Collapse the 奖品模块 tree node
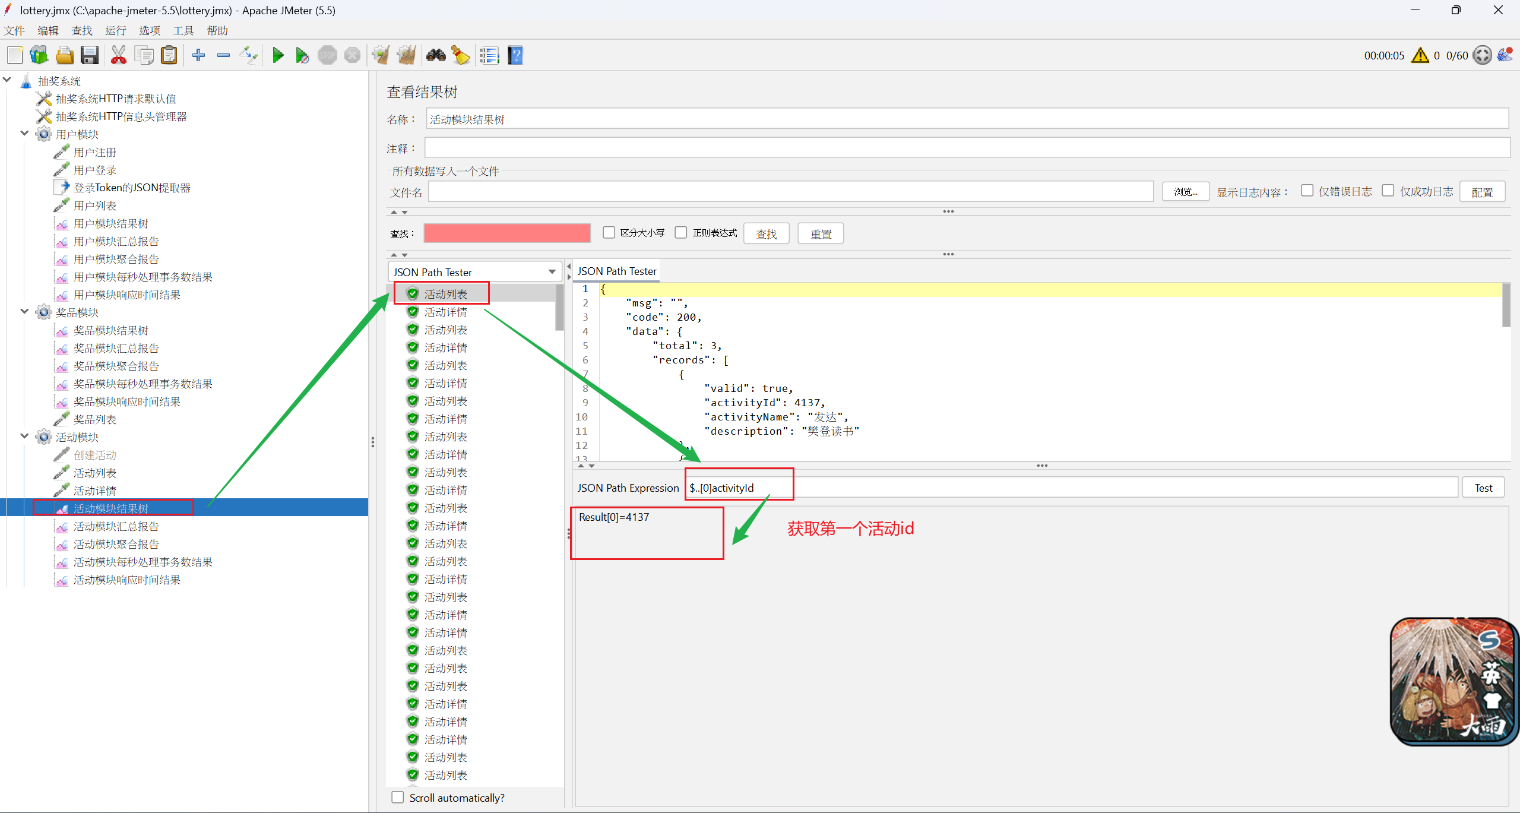The image size is (1520, 813). tap(24, 312)
